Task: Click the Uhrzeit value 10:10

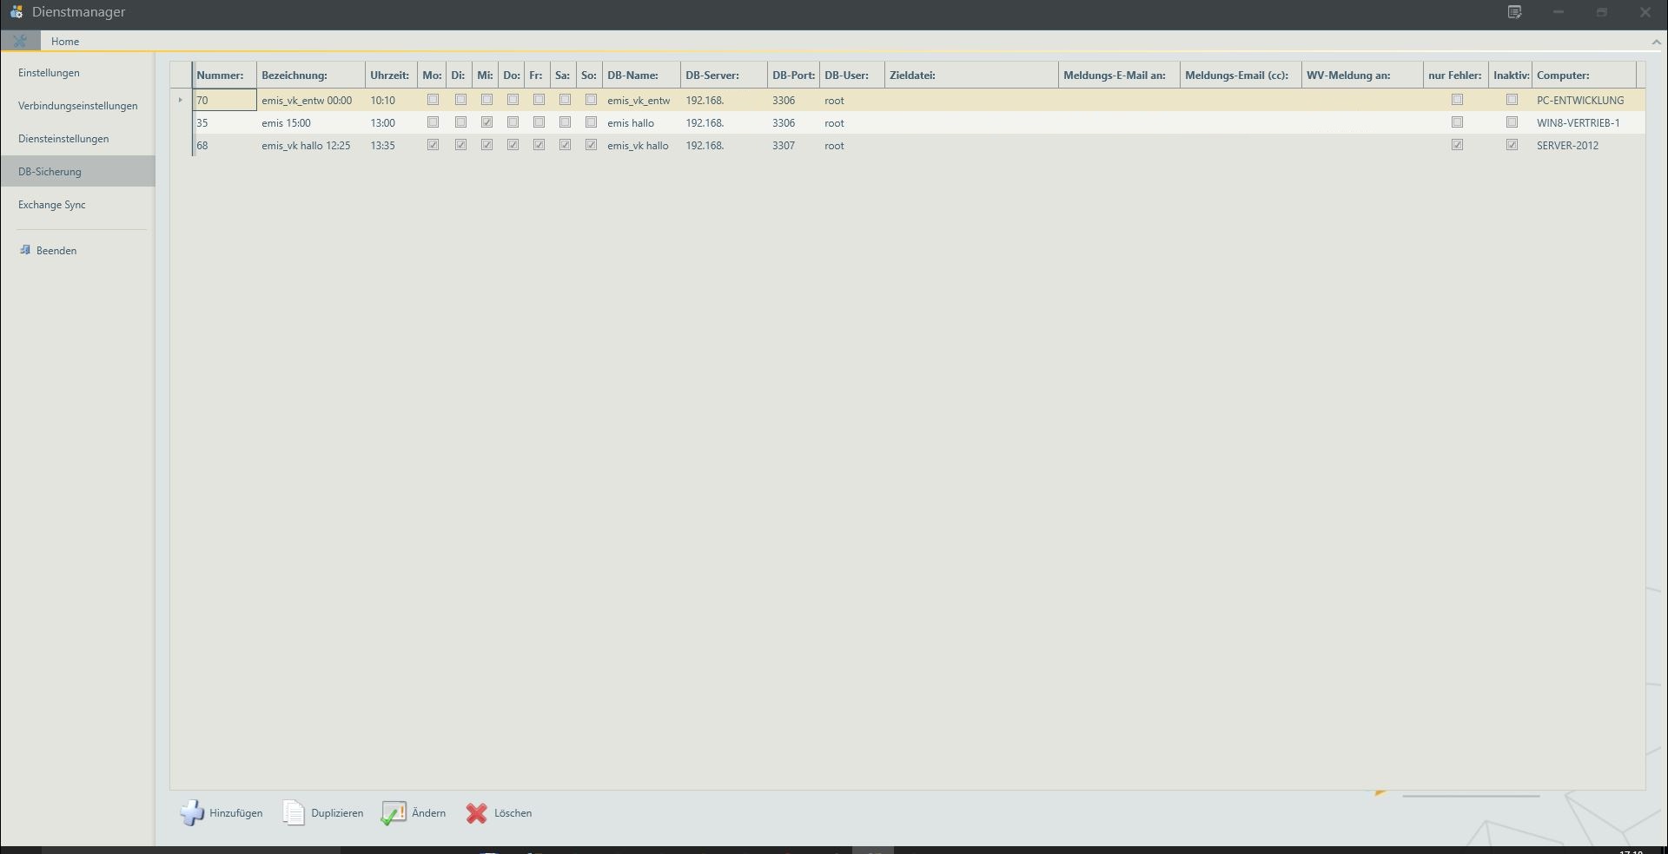Action: coord(382,101)
